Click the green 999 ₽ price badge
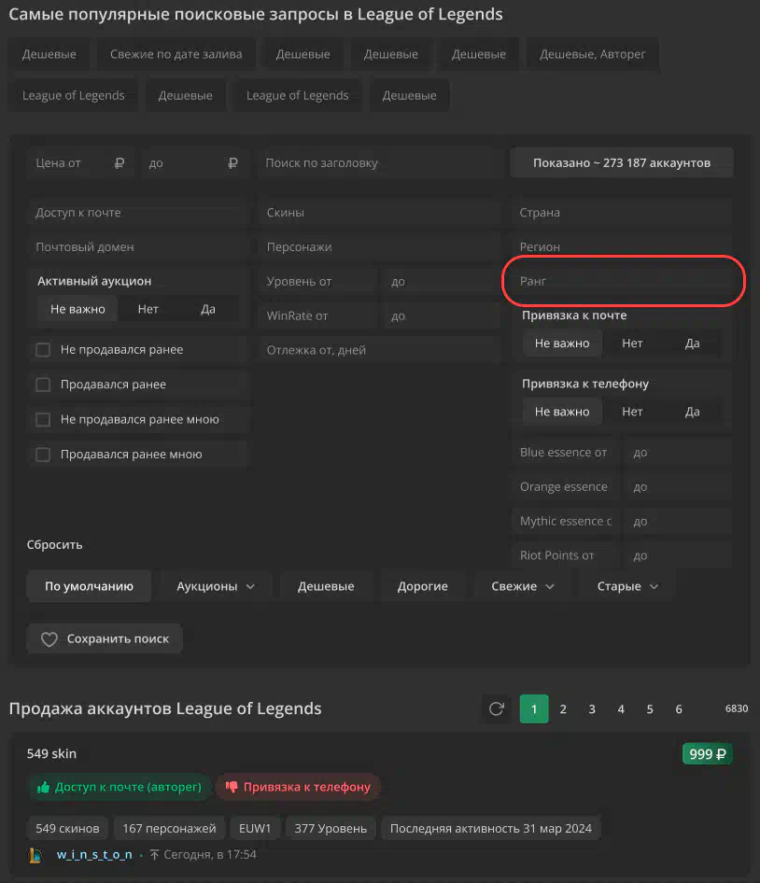 click(x=708, y=754)
